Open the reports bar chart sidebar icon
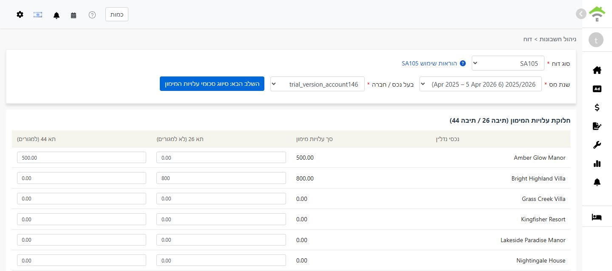Image resolution: width=612 pixels, height=271 pixels. [597, 164]
